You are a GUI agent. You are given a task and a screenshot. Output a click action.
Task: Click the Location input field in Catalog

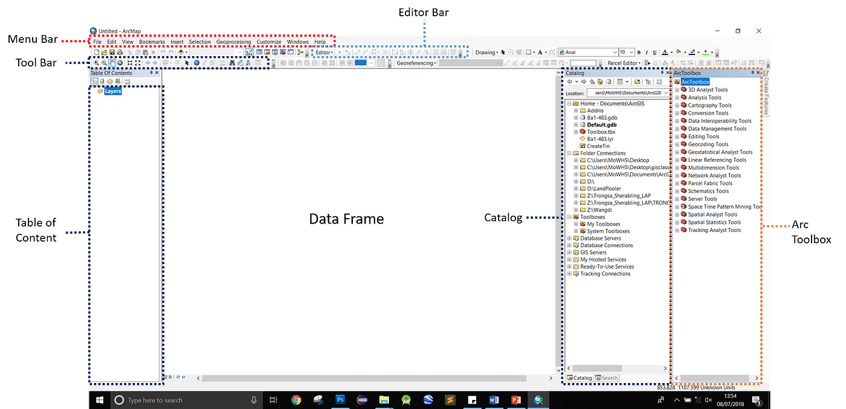click(x=628, y=92)
